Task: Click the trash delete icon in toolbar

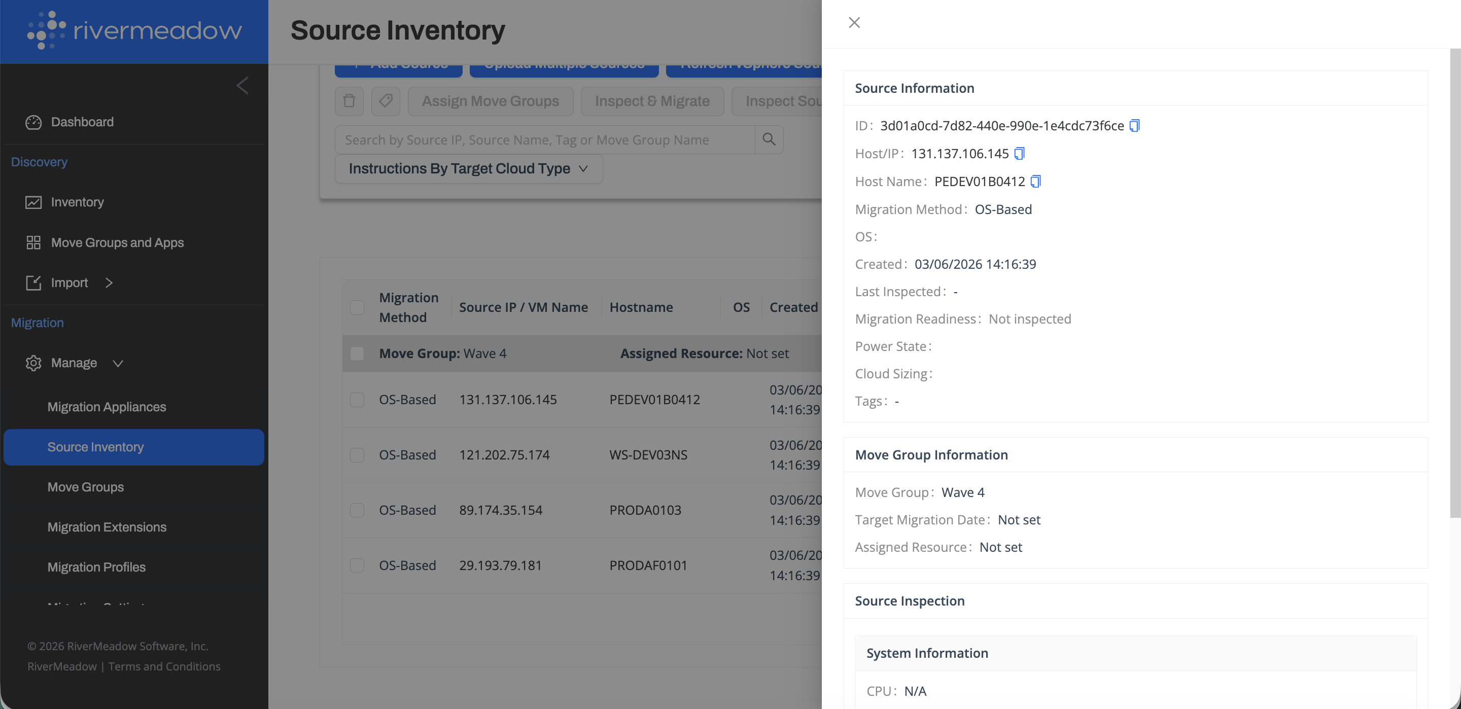Action: (349, 101)
